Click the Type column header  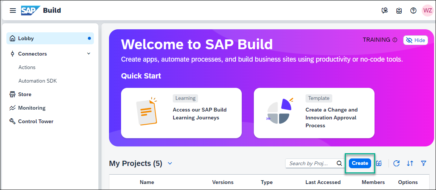click(x=267, y=182)
